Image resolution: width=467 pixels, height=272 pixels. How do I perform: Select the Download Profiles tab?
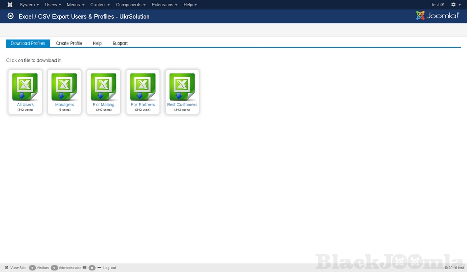click(x=28, y=44)
